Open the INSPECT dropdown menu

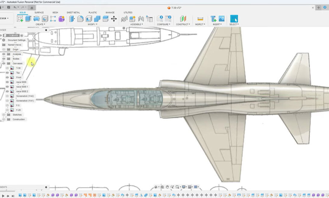(x=200, y=24)
